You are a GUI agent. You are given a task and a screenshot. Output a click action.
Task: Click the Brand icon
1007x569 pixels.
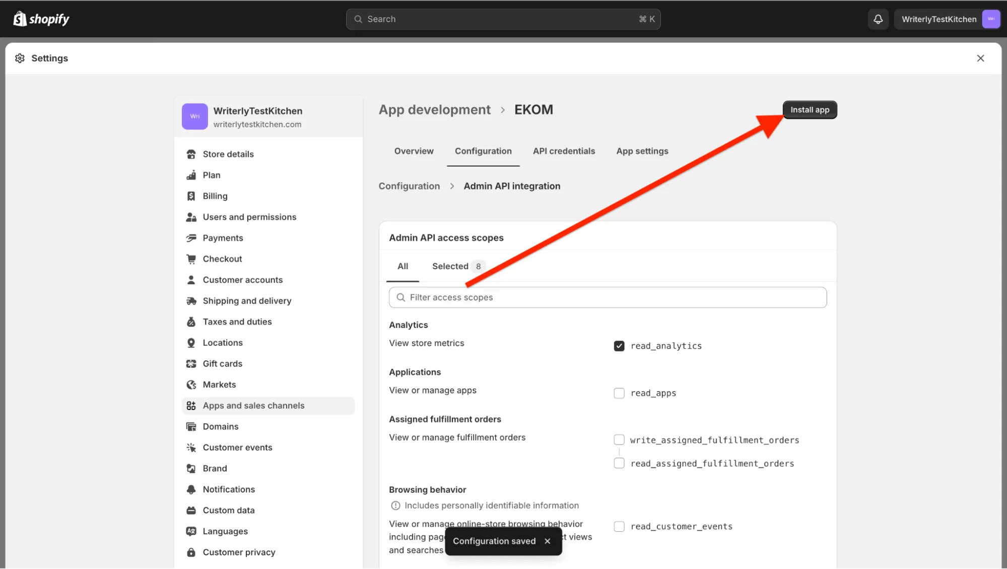191,468
